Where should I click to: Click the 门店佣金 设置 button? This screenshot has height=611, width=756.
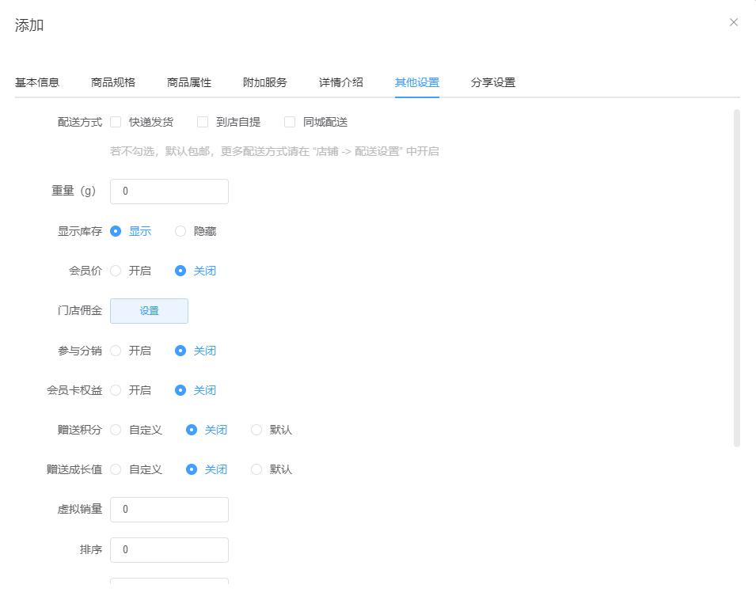tap(149, 311)
